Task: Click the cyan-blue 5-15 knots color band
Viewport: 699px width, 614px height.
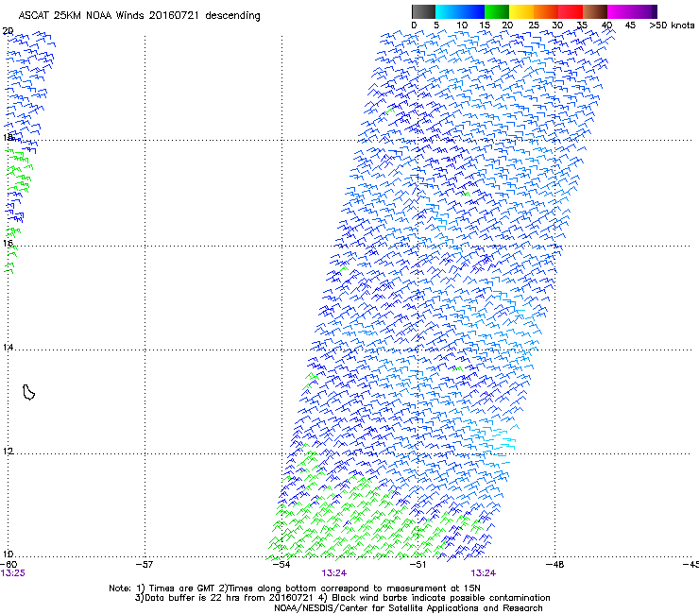Action: coord(460,11)
